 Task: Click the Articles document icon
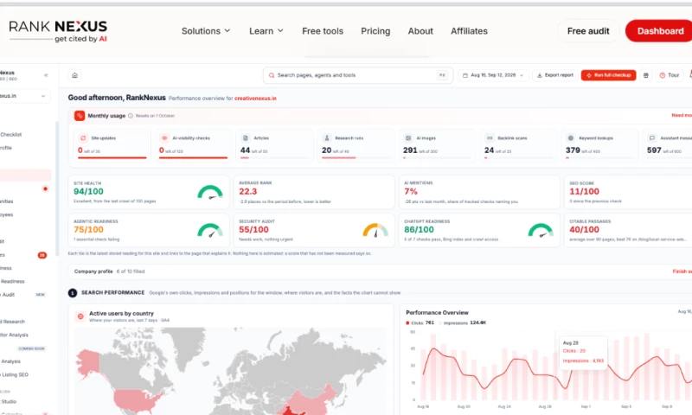pyautogui.click(x=246, y=138)
